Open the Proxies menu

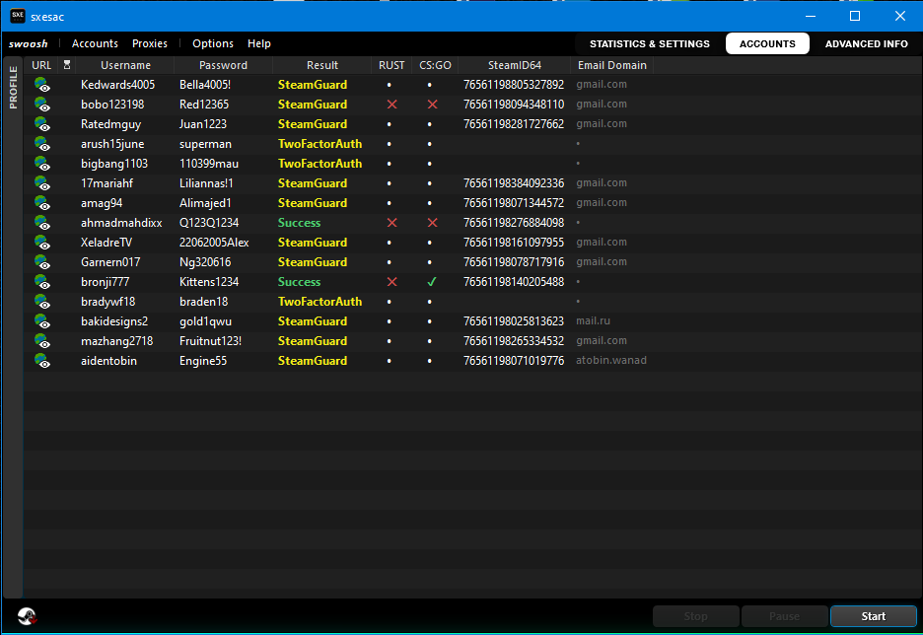click(x=150, y=43)
